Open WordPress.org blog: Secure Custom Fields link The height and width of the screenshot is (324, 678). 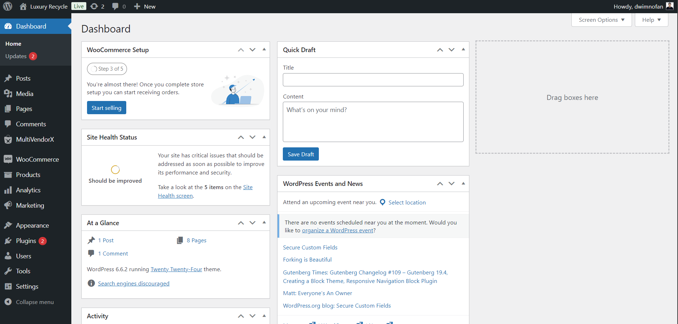point(337,306)
